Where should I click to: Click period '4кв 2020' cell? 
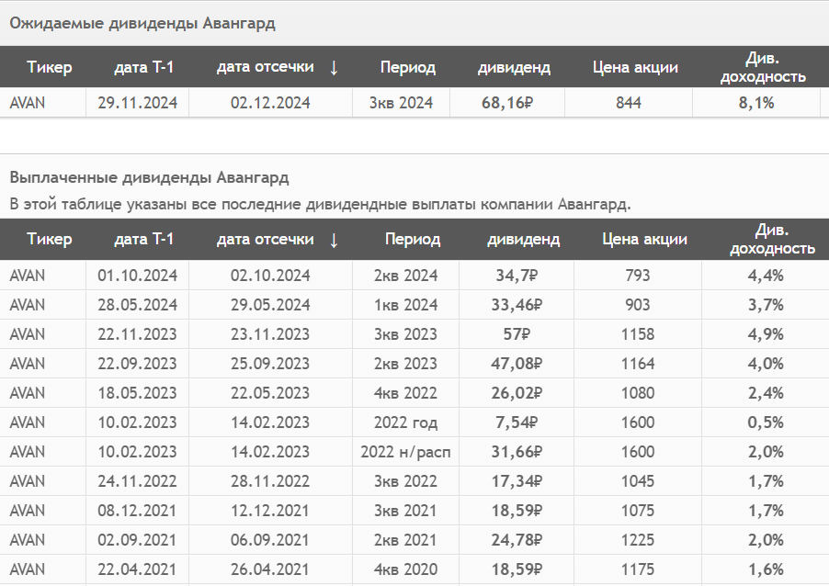coord(405,569)
